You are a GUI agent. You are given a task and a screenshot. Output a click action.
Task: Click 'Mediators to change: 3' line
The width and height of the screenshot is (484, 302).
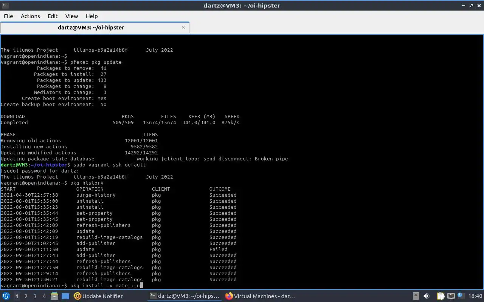point(70,92)
